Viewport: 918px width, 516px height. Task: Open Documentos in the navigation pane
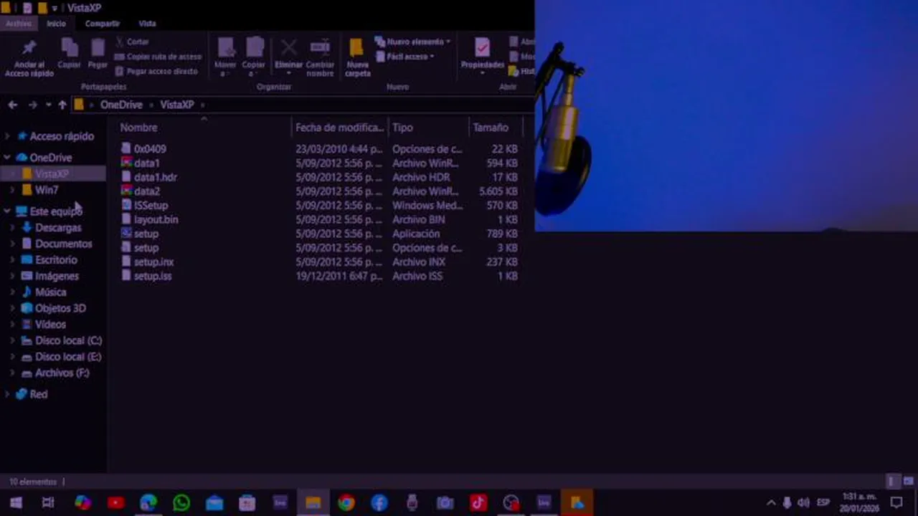click(63, 244)
